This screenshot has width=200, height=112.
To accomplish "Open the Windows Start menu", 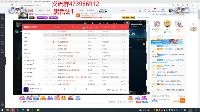I will (x=2, y=110).
